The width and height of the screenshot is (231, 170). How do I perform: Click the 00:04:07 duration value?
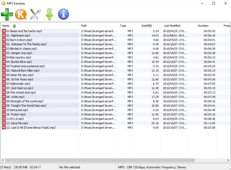click(209, 44)
